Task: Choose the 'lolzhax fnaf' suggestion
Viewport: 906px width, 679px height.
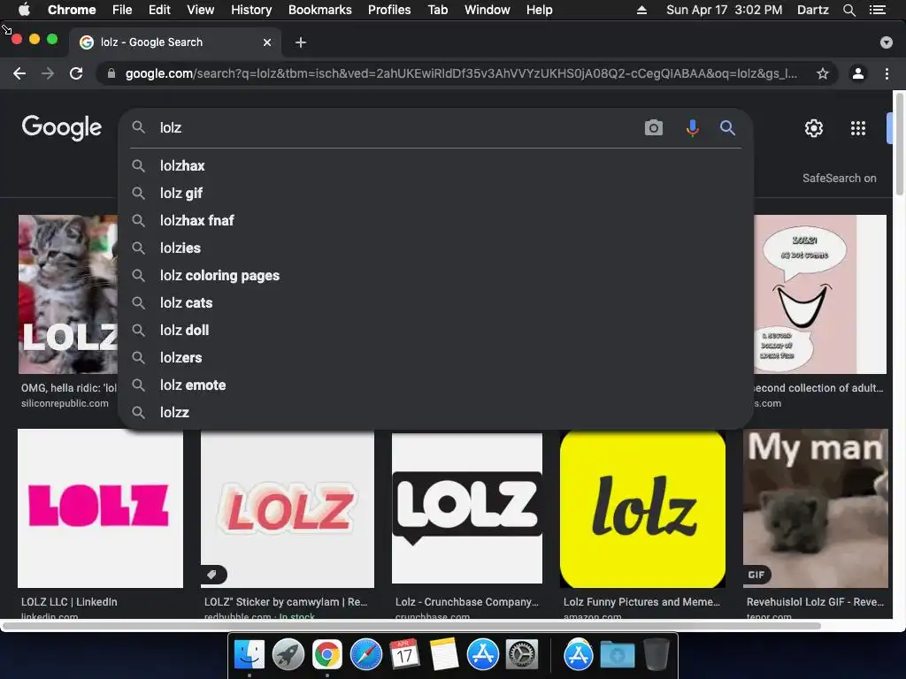Action: pos(435,220)
